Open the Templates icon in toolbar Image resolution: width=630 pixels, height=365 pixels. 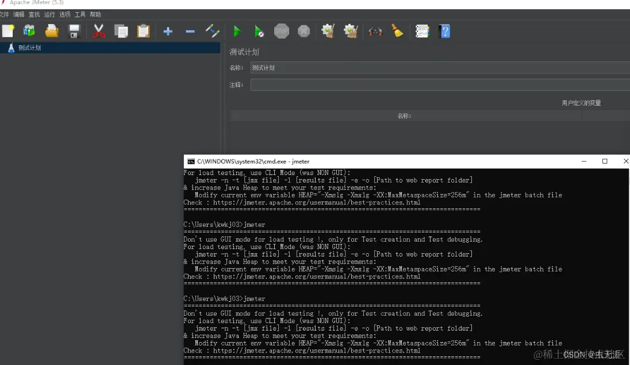[29, 31]
